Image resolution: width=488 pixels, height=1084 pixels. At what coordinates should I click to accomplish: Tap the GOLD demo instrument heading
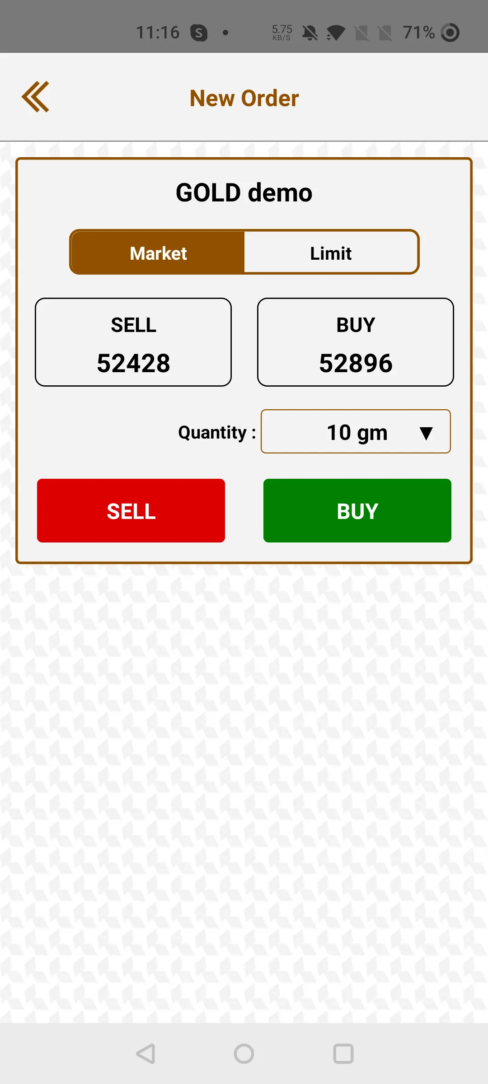coord(244,192)
